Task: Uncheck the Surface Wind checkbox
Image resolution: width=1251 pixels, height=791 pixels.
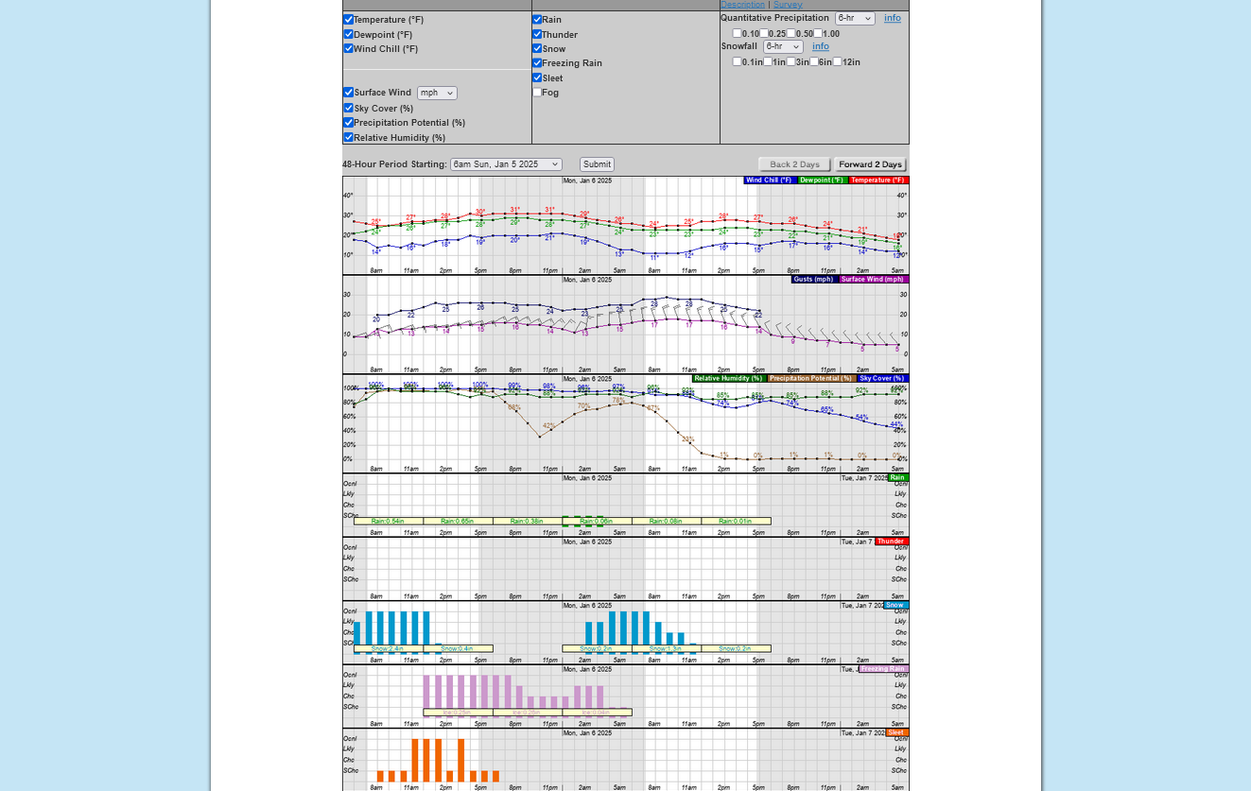Action: (349, 93)
